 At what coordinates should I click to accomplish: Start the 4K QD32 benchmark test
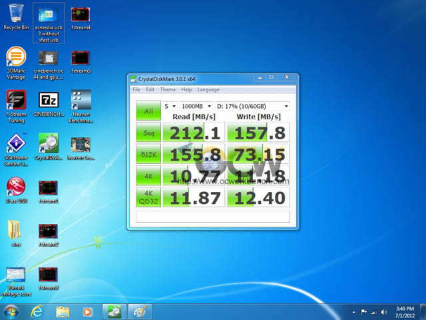(148, 197)
